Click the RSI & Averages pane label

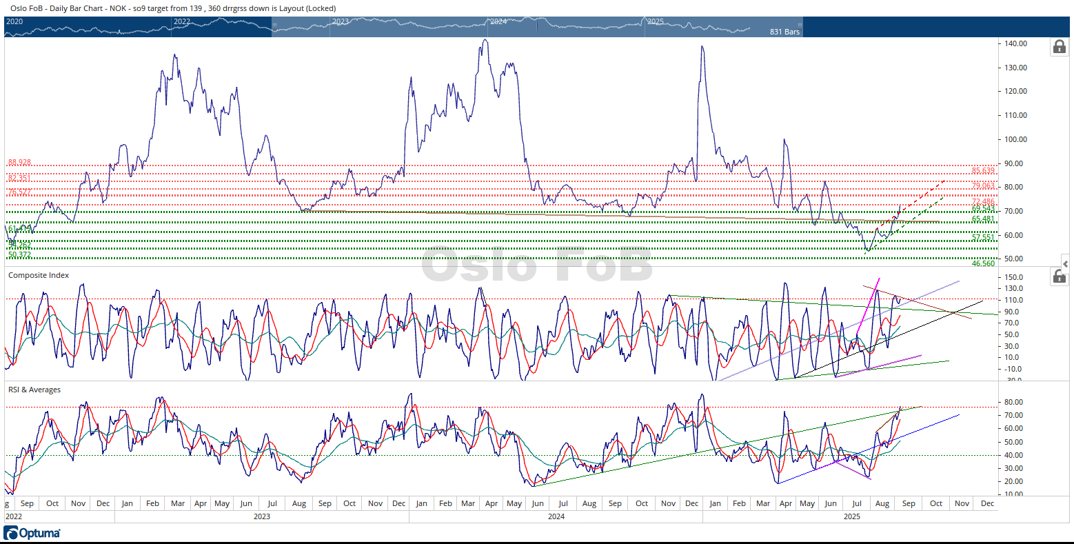(34, 390)
